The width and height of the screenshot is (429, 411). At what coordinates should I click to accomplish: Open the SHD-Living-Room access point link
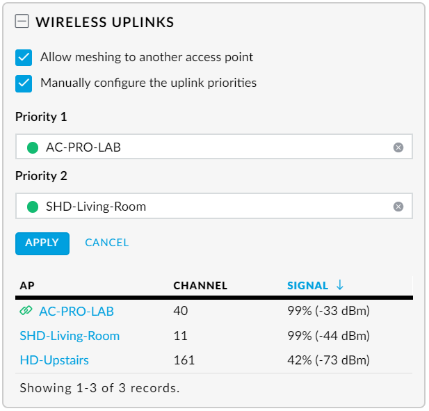pyautogui.click(x=70, y=336)
